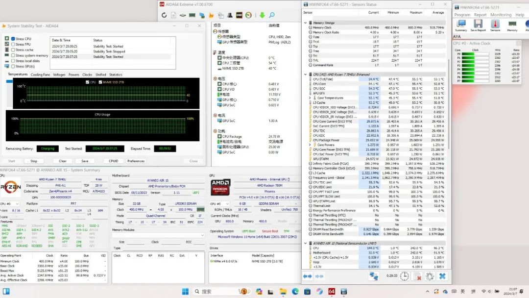Click the reset clock icon in sensors footer
529x298 pixels.
405,276
